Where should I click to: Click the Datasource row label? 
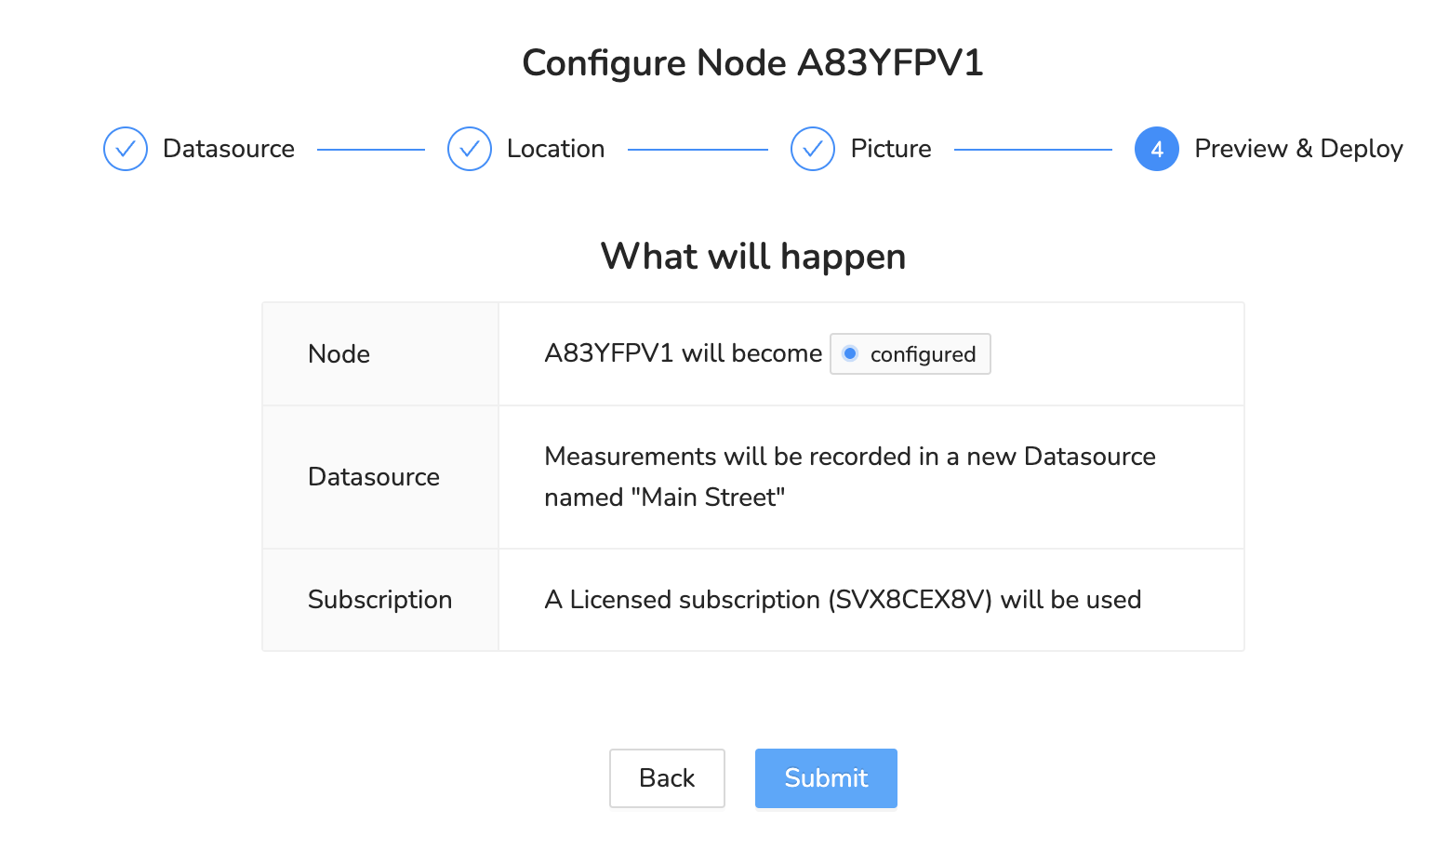click(x=373, y=477)
